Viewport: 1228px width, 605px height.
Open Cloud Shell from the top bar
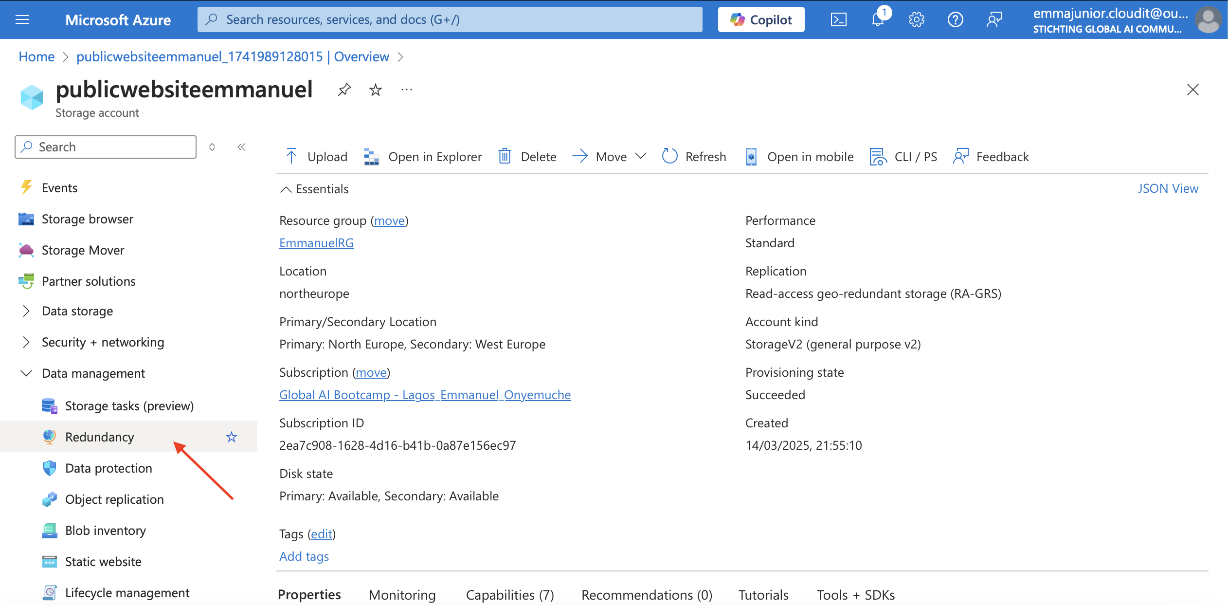coord(838,19)
